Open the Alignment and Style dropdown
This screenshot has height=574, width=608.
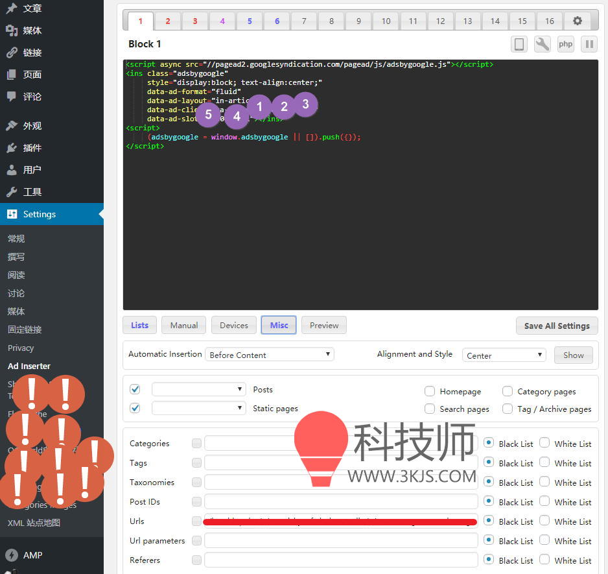click(504, 355)
